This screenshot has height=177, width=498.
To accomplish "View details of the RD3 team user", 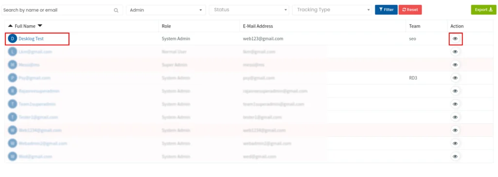I will click(x=455, y=78).
